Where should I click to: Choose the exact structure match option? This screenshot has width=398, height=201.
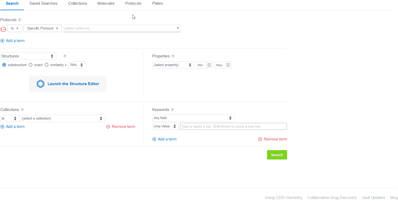tap(31, 65)
